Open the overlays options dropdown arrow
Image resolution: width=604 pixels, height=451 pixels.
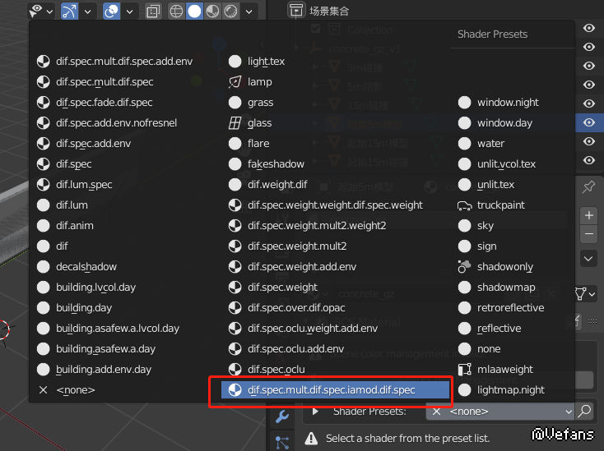130,12
